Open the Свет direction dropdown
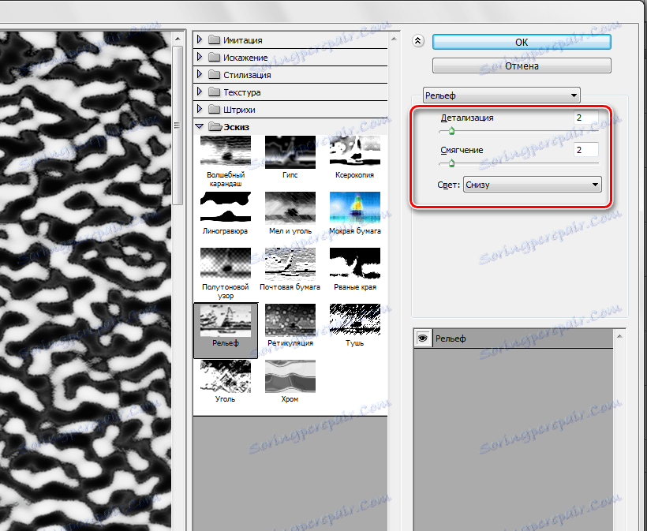The height and width of the screenshot is (531, 647). click(x=533, y=185)
